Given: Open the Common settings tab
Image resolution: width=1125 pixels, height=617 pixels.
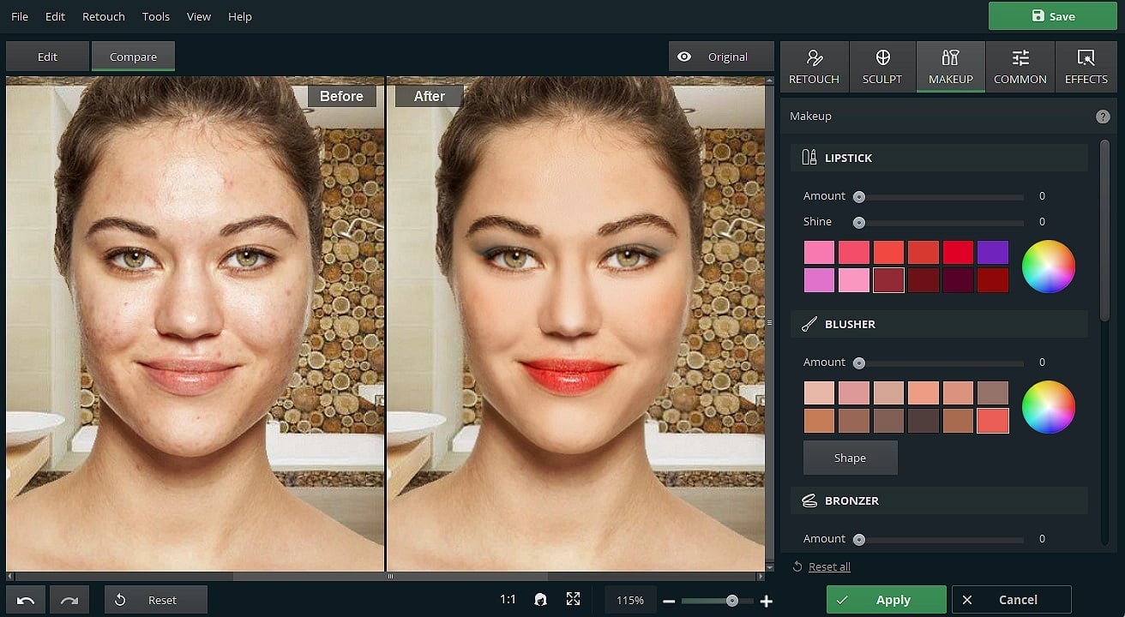Looking at the screenshot, I should click(1020, 67).
